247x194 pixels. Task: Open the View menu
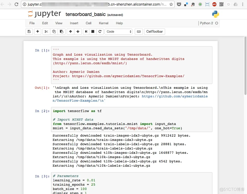59,23
